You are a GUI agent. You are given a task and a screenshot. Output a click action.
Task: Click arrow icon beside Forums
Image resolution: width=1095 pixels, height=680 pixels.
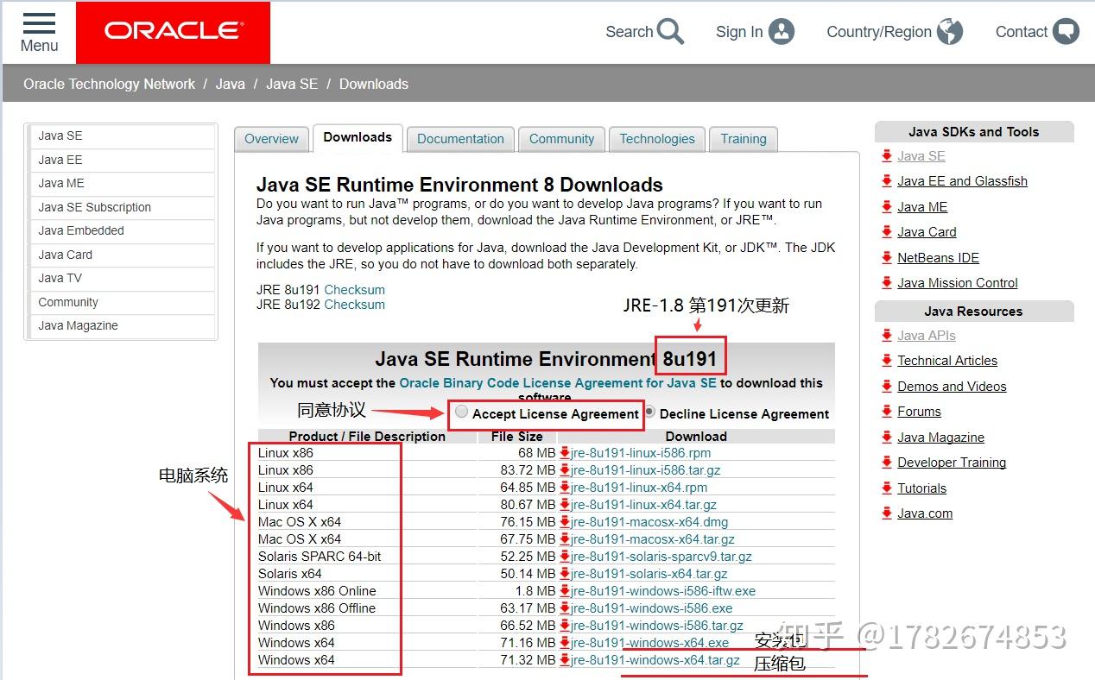coord(887,412)
